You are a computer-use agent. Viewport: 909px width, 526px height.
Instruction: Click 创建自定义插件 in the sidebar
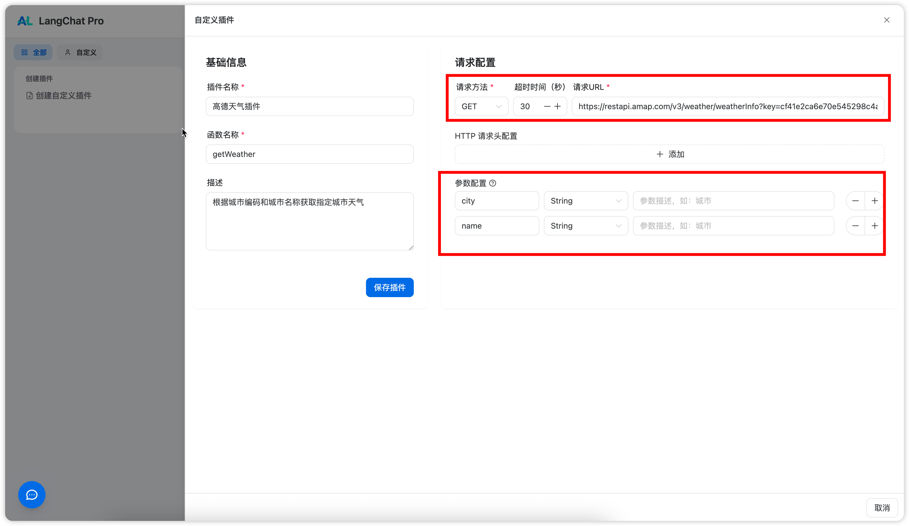pyautogui.click(x=59, y=96)
